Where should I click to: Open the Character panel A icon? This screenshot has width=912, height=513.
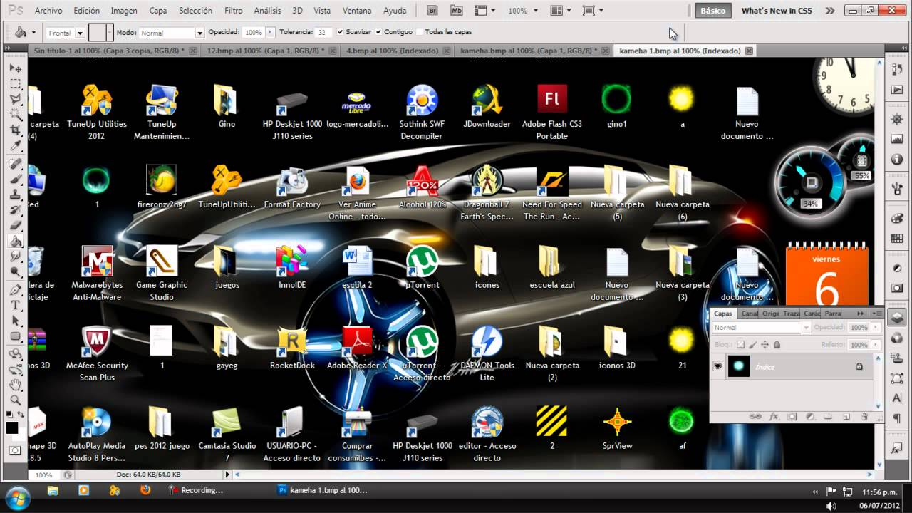pyautogui.click(x=897, y=398)
